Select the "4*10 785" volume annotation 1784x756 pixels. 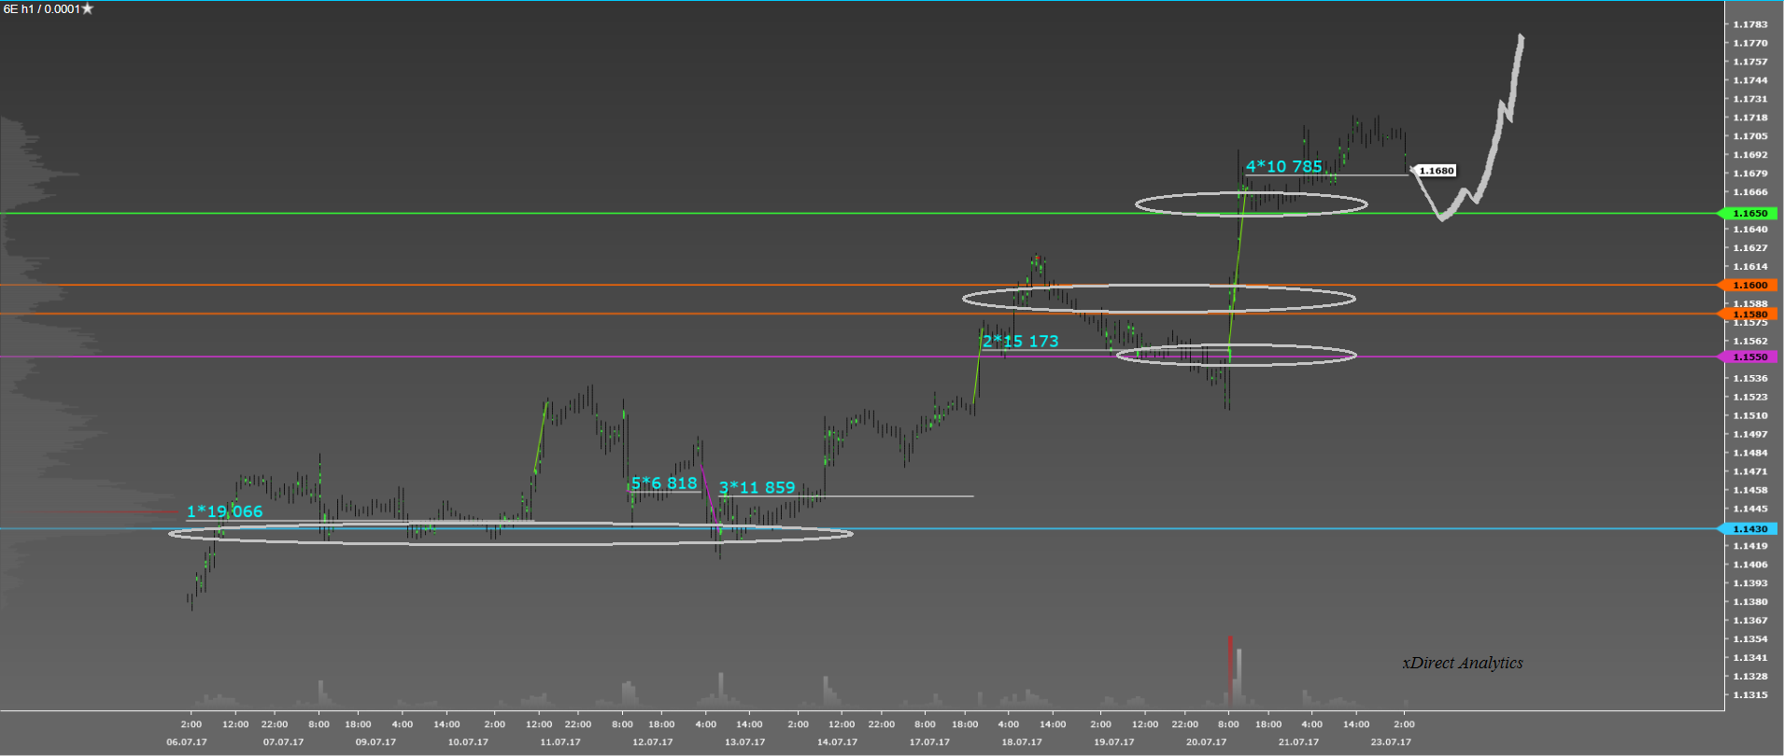tap(1283, 167)
